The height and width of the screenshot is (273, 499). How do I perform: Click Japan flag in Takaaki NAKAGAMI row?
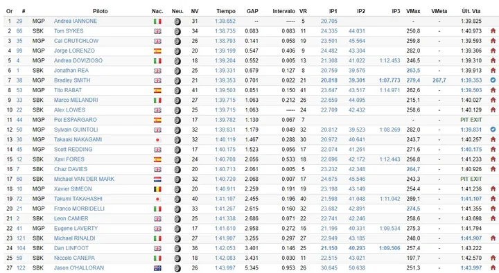click(157, 140)
